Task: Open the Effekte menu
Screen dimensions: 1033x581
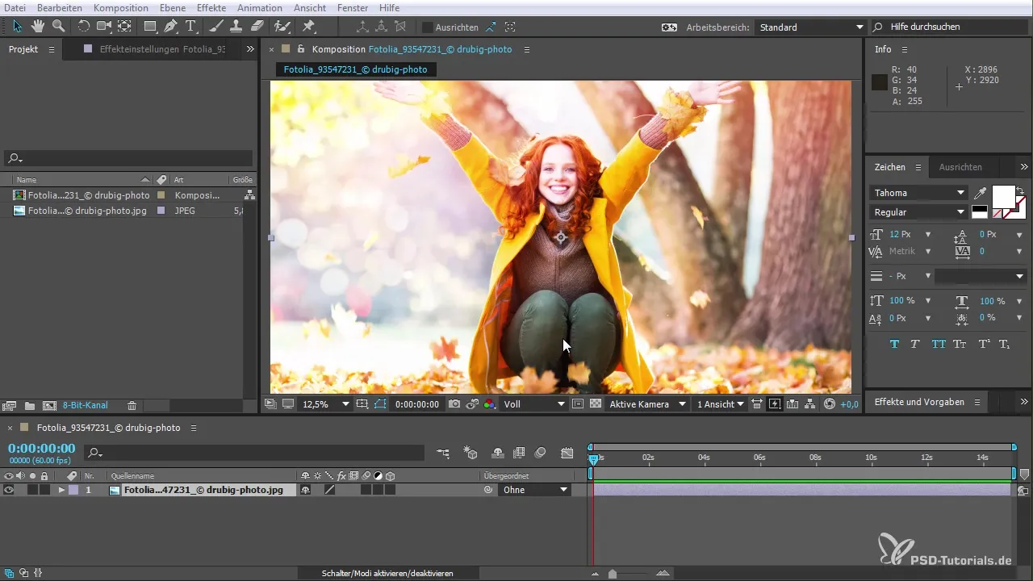Action: [211, 7]
